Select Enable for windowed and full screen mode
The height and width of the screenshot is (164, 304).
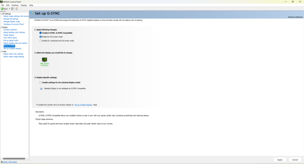(x=40, y=41)
